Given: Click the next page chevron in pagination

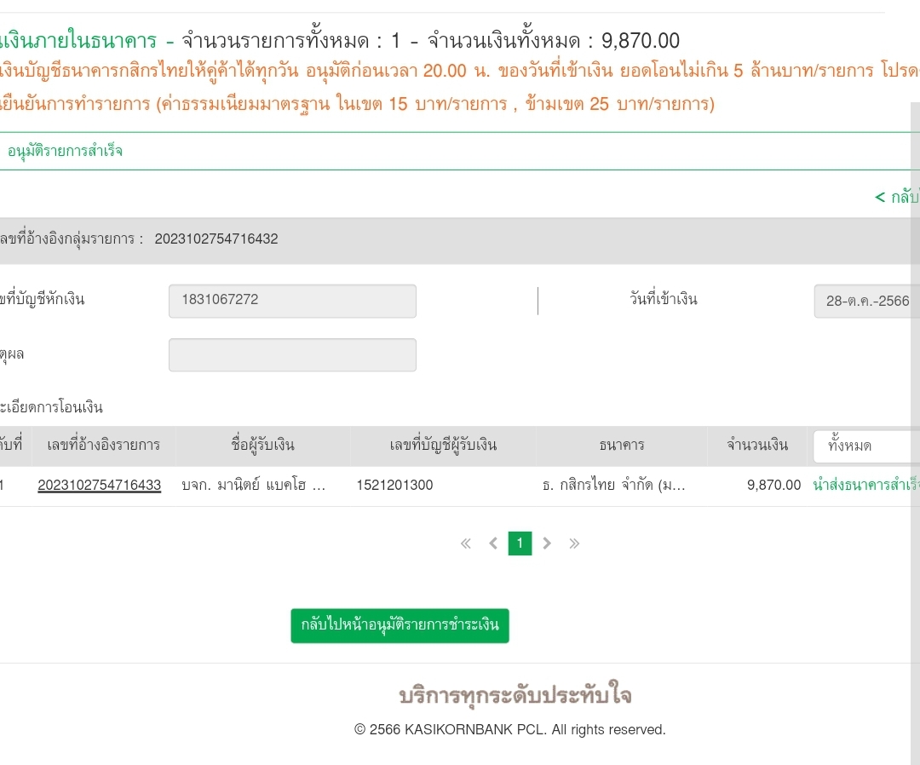Looking at the screenshot, I should pos(547,544).
